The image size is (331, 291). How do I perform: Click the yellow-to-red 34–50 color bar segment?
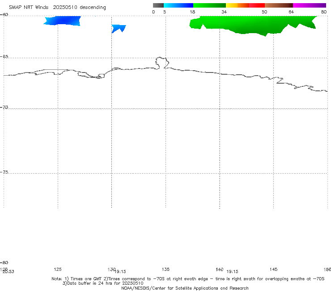point(245,5)
